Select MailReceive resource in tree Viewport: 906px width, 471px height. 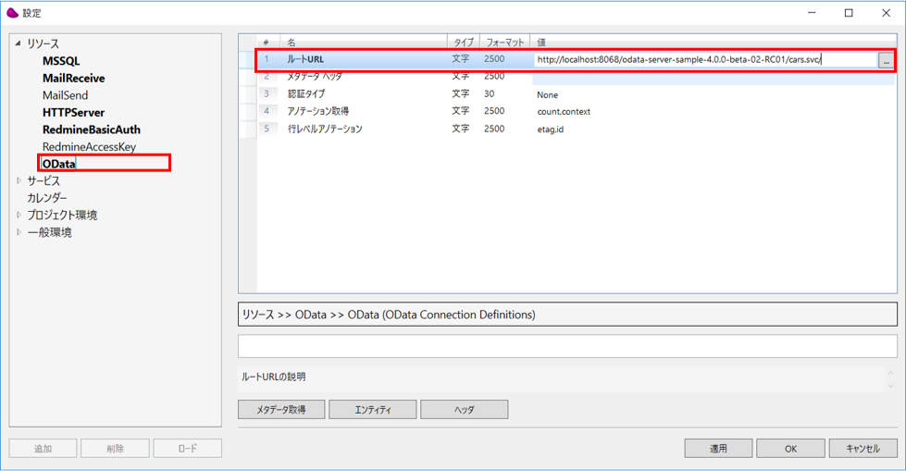(x=73, y=79)
